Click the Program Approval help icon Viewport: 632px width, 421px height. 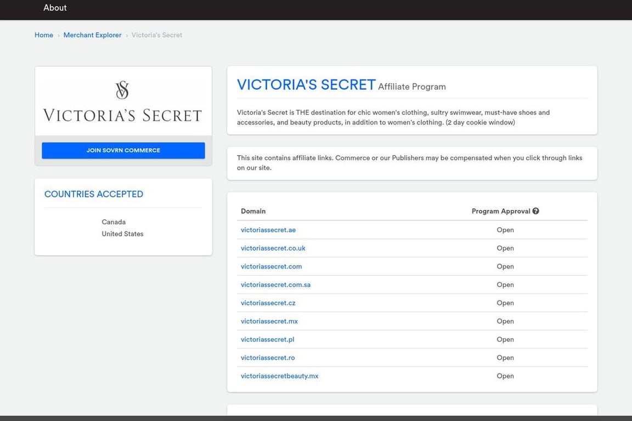pos(535,211)
